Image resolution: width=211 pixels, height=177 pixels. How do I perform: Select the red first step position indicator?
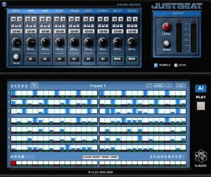13,163
